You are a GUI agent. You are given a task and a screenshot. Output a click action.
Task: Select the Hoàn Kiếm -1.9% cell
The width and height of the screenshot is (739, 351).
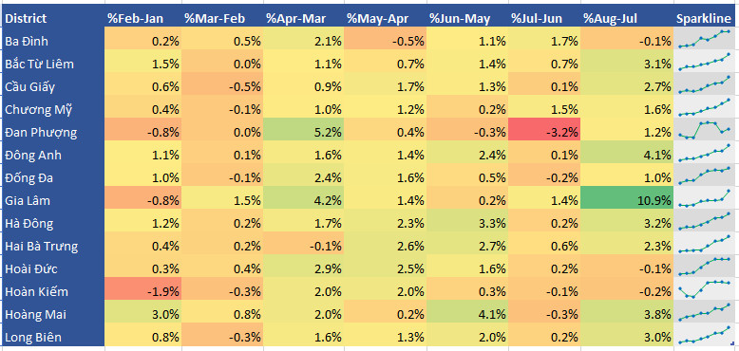coord(142,289)
